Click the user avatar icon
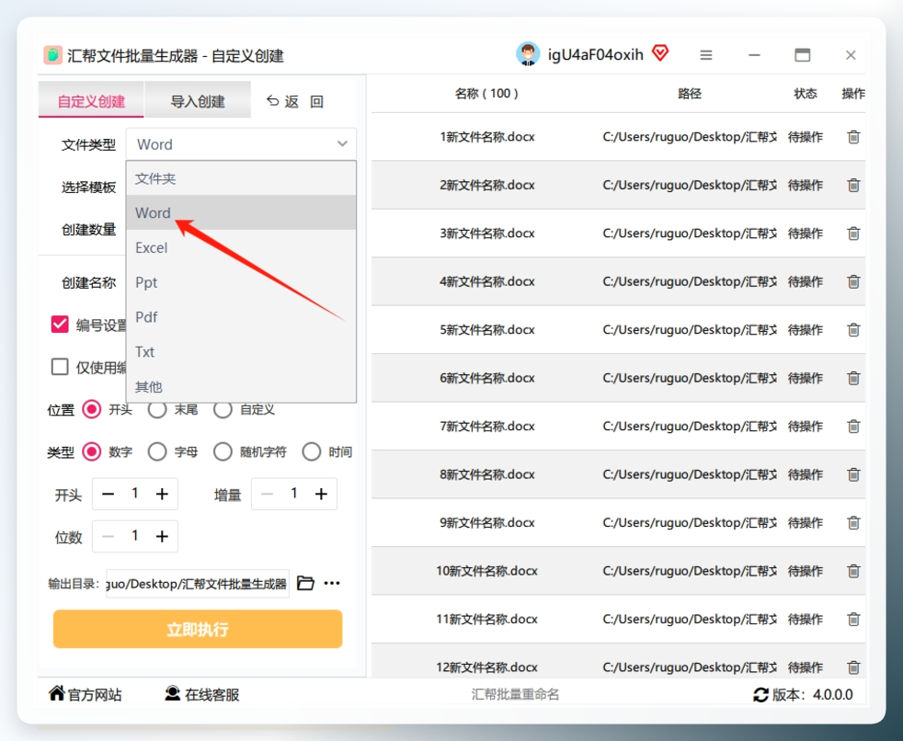 coord(528,54)
